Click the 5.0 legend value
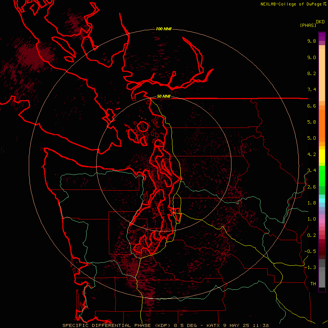This screenshot has width=328, height=328. [x=312, y=138]
